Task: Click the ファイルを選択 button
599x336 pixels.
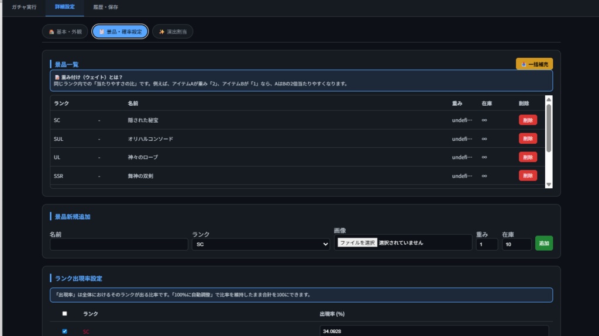Action: point(357,243)
